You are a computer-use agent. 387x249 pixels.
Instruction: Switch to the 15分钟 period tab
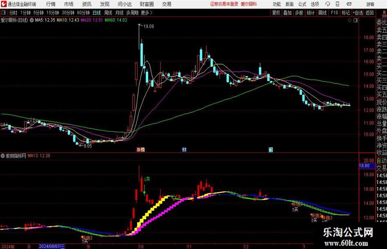(x=52, y=13)
